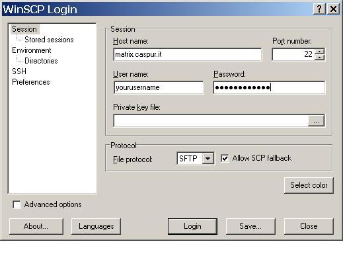Click the Private key file field
This screenshot has width=343, height=254.
(x=211, y=120)
